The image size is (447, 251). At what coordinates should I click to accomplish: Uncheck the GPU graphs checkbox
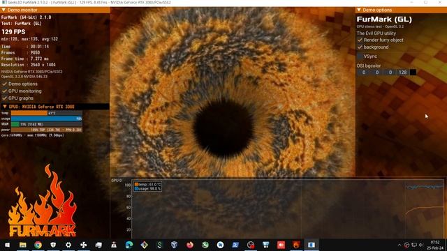click(x=4, y=98)
